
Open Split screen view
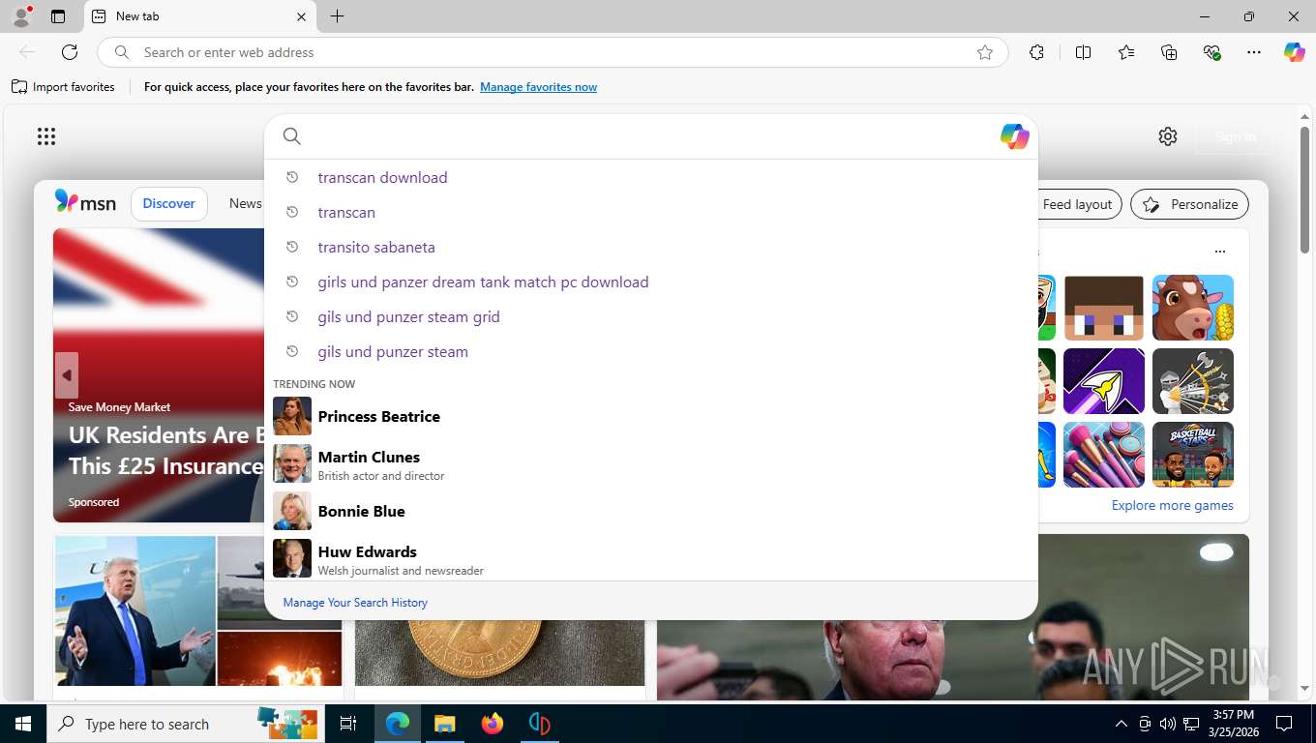click(x=1083, y=52)
